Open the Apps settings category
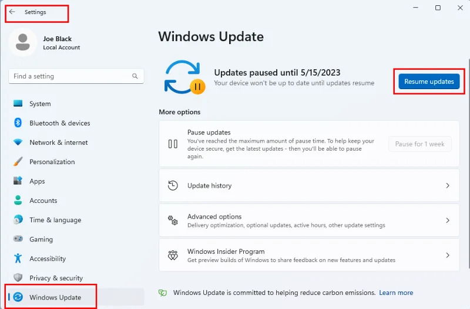This screenshot has width=470, height=309. click(37, 181)
